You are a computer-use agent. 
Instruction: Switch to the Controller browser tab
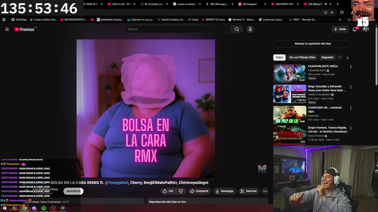pyautogui.click(x=154, y=4)
